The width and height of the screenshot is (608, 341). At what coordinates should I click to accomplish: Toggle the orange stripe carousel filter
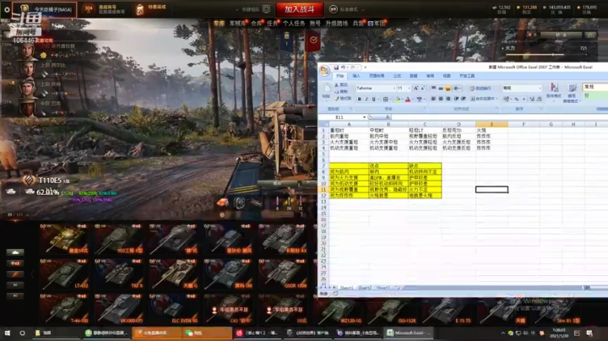[x=15, y=274]
